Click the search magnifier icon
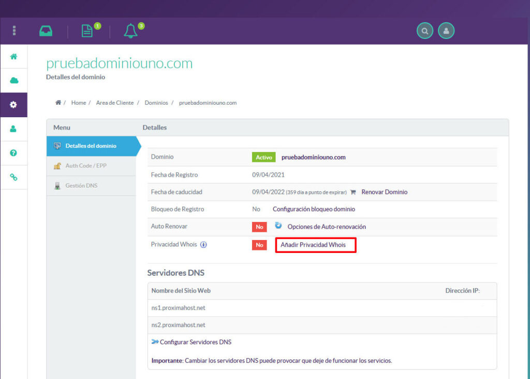Screen dimensions: 530x379 (x=425, y=31)
